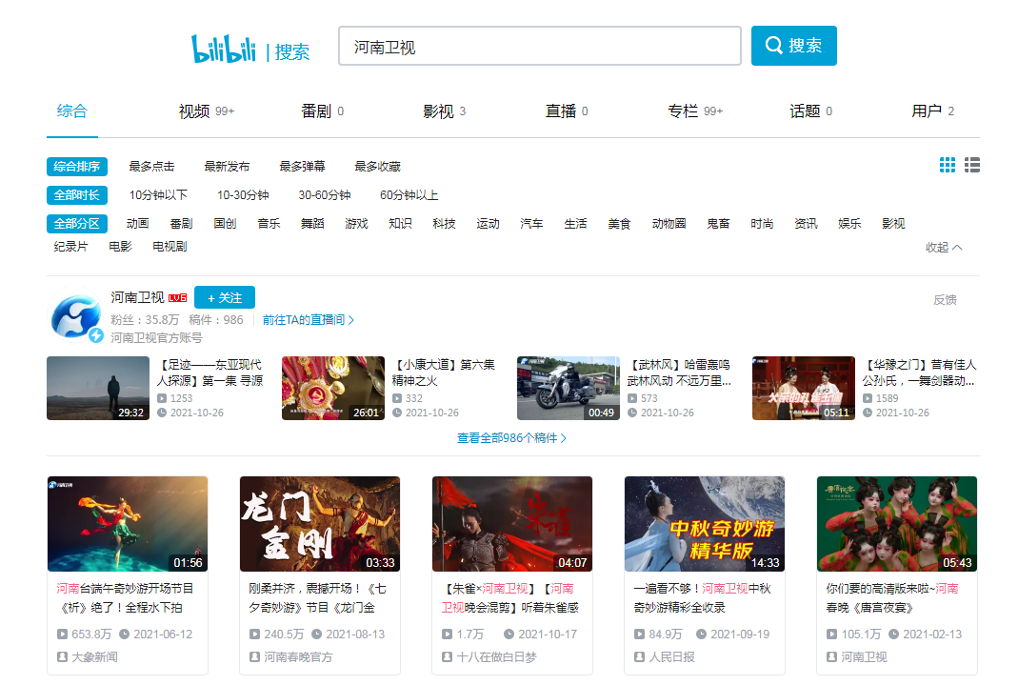Viewport: 1018px width, 685px height.
Task: Filter duration 60分钟以上
Action: (x=409, y=194)
